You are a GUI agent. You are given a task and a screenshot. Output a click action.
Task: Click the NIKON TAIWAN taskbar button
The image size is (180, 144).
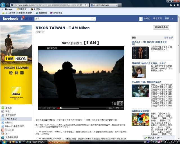pyautogui.click(x=36, y=142)
